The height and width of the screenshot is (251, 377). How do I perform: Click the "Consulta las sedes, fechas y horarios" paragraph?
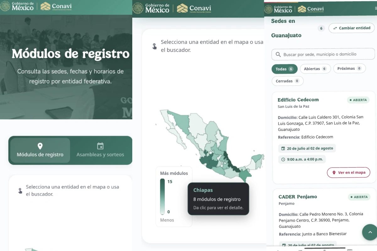[x=70, y=76]
